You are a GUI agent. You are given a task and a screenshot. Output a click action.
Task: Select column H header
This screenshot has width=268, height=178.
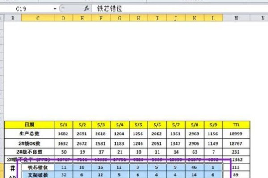pos(138,18)
